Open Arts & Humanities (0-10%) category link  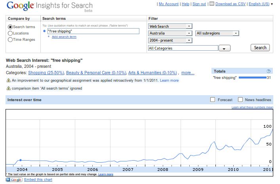click(152, 73)
